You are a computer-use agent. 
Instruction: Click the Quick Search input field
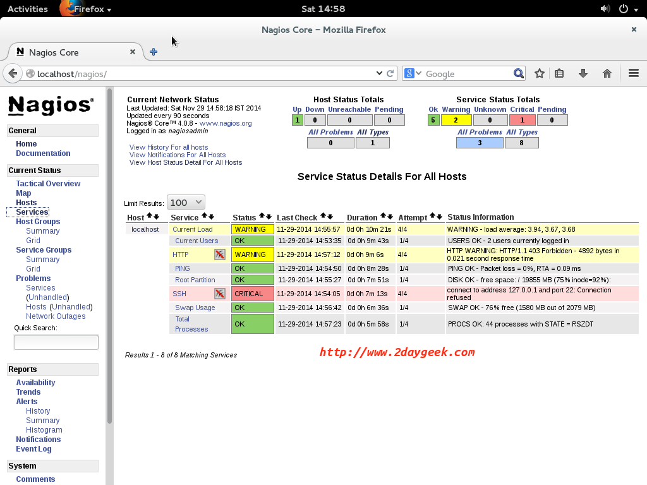[56, 342]
